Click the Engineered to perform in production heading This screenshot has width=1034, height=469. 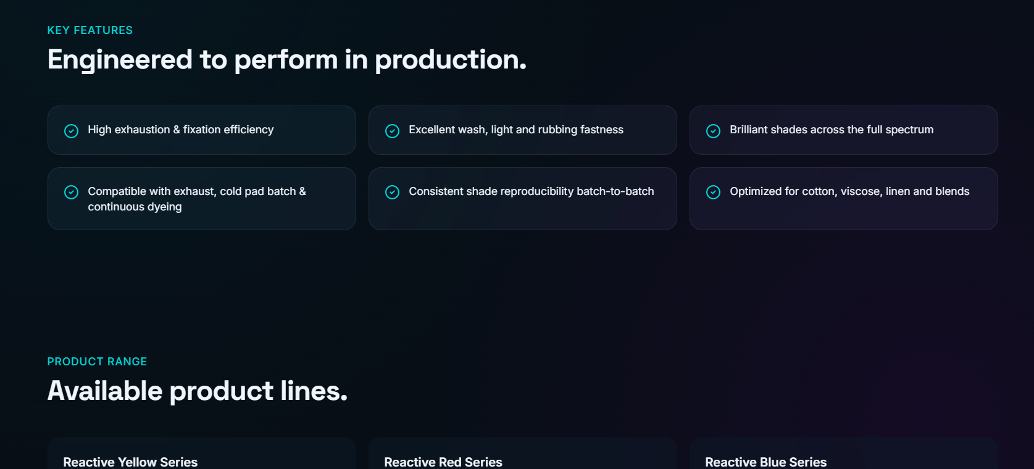(x=287, y=60)
